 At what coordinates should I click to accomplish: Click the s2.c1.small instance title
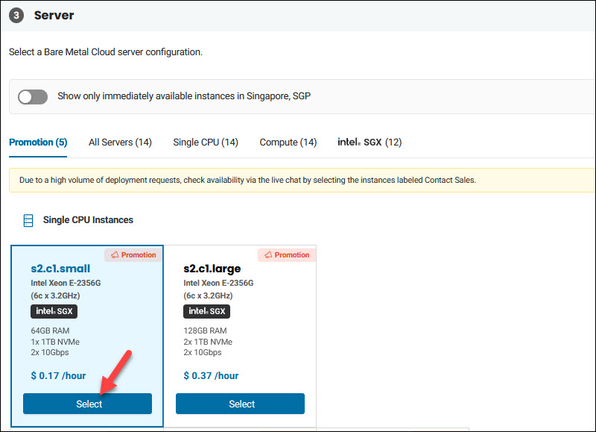coord(60,269)
